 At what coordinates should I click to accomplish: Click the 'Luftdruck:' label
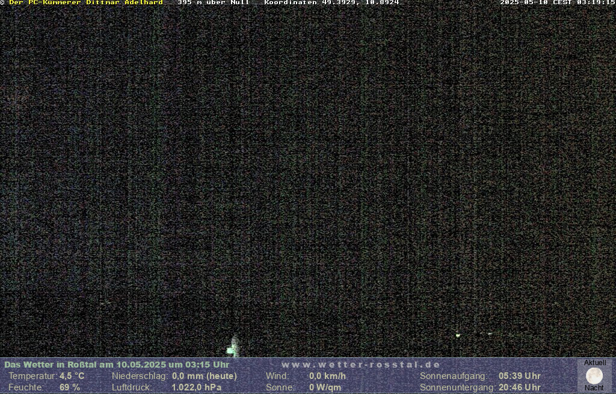click(x=132, y=387)
